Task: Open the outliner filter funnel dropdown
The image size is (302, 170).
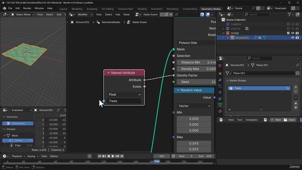Action: click(290, 15)
